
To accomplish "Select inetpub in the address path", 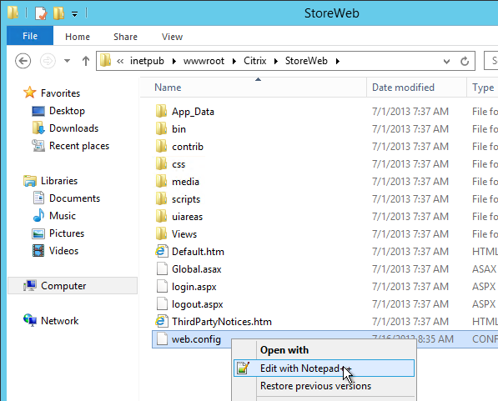I will tap(147, 61).
